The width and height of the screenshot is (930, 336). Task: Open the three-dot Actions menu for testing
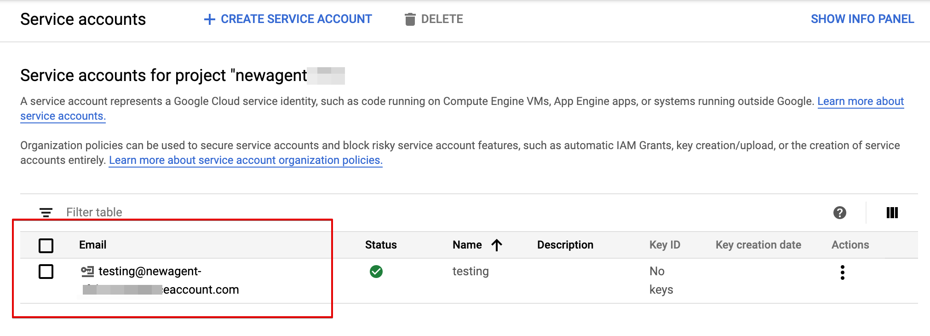[x=842, y=272]
